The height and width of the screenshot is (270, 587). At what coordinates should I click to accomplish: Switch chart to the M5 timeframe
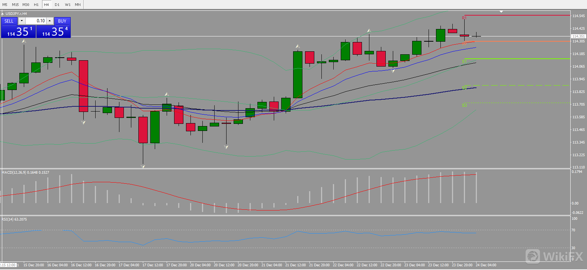(5, 4)
